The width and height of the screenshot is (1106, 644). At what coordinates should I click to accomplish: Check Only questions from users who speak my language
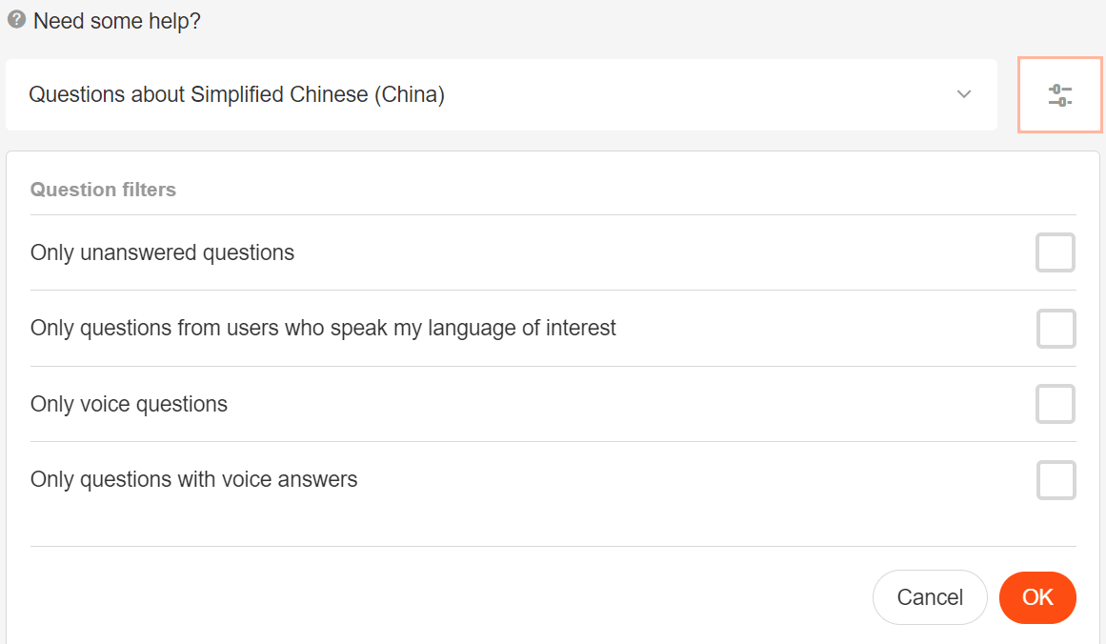click(1056, 329)
